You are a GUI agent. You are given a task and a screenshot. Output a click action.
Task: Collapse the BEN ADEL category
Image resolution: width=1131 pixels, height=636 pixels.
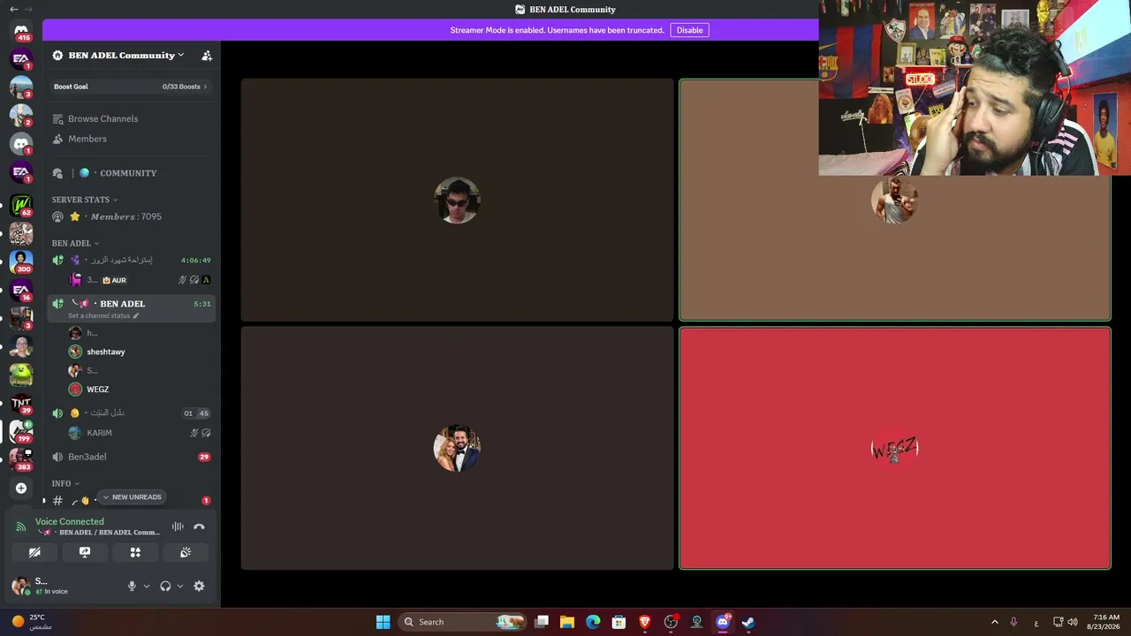(75, 243)
